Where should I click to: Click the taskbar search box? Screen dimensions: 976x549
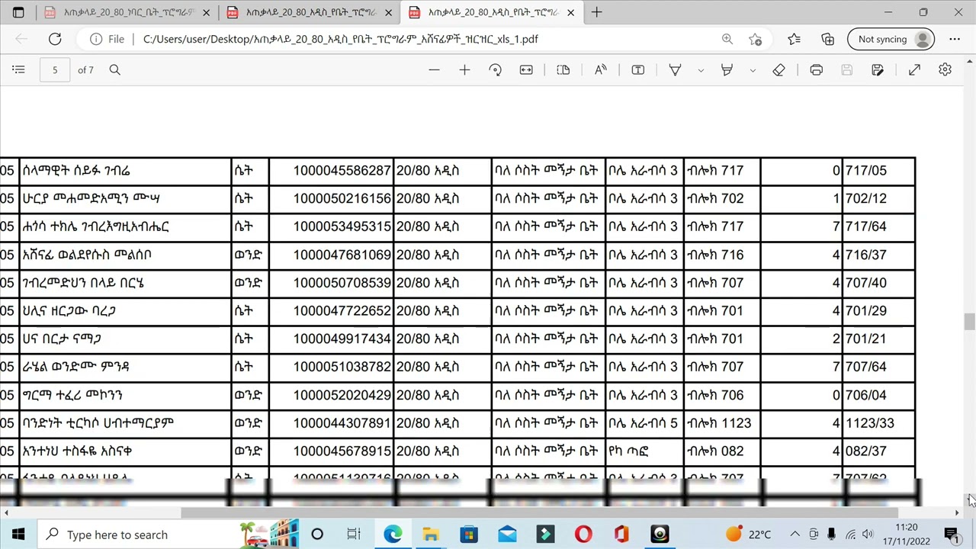click(168, 535)
